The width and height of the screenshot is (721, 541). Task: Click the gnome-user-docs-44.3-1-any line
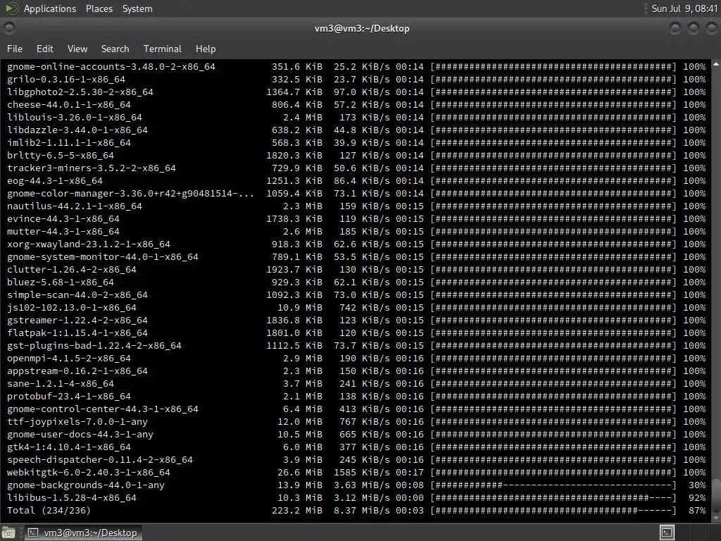coord(356,434)
